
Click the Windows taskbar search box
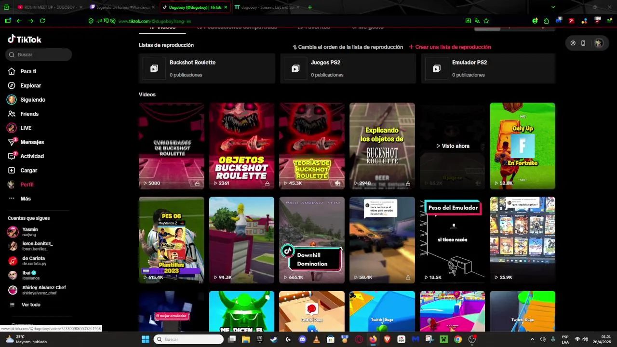tap(188, 339)
